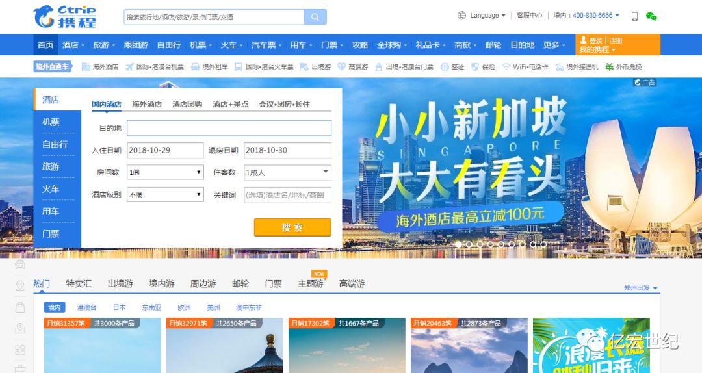Expand 我的携程 account dropdown
This screenshot has height=373, width=702.
pyautogui.click(x=597, y=49)
